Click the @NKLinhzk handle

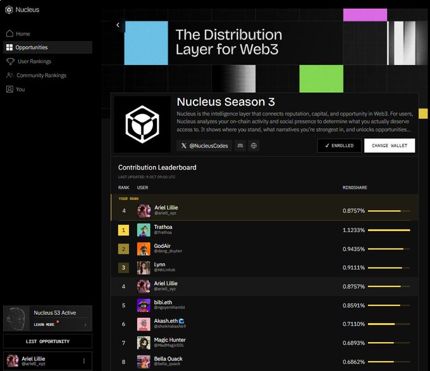(x=164, y=270)
